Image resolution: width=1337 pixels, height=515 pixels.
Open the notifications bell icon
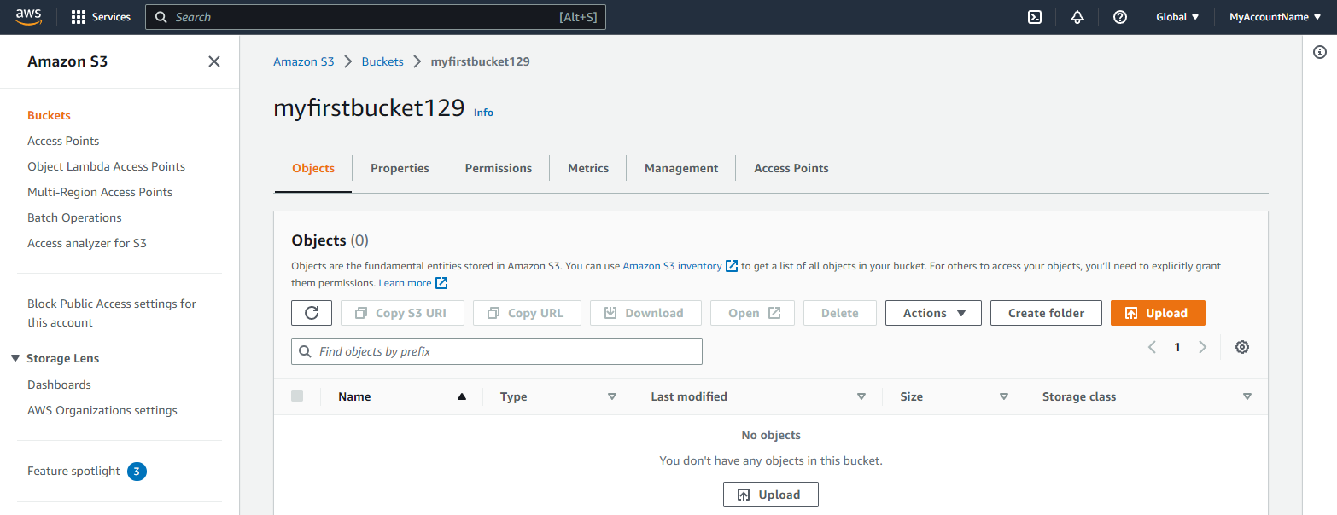1077,17
